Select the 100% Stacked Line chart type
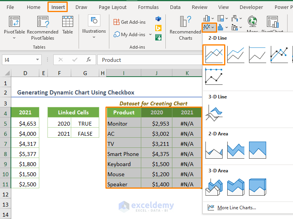This screenshot has width=293, height=219. click(x=257, y=55)
